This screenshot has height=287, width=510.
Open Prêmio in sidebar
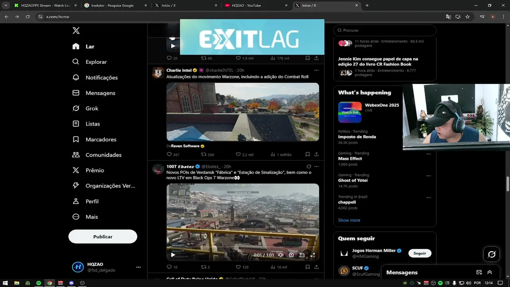pyautogui.click(x=88, y=170)
